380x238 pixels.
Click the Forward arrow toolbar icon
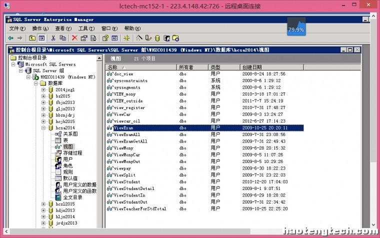(20, 38)
